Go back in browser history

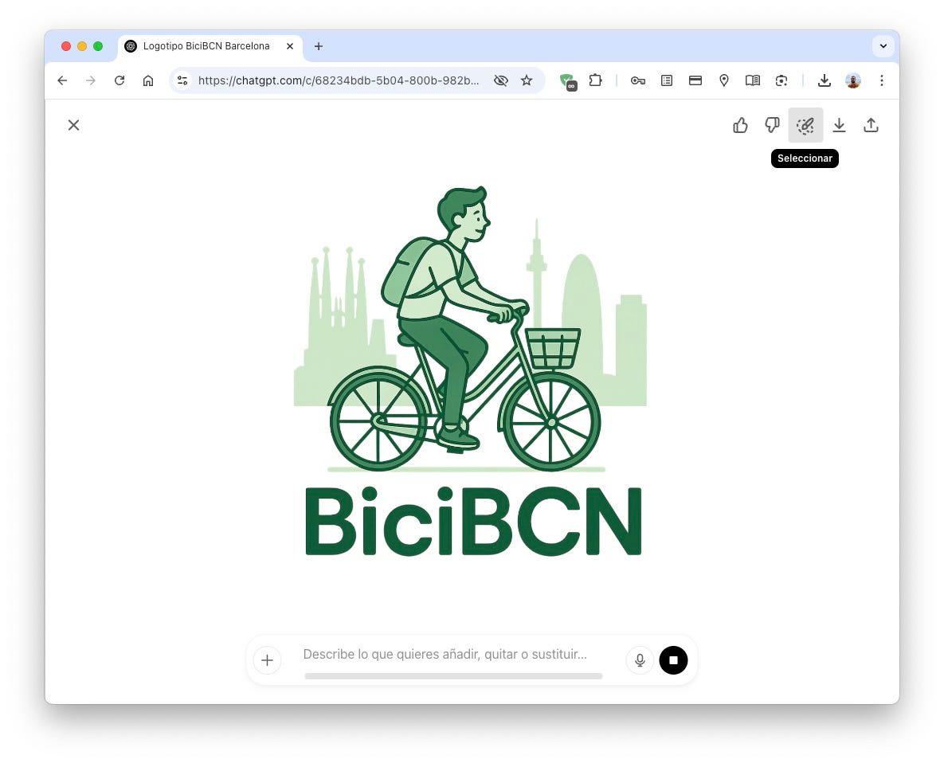62,80
